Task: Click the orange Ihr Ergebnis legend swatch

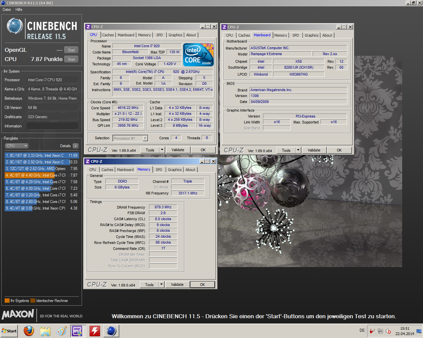Action: [7, 301]
